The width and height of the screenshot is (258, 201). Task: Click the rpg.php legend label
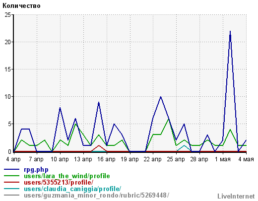(x=36, y=170)
